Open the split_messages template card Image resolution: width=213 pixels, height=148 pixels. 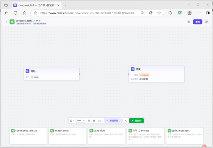(185, 136)
